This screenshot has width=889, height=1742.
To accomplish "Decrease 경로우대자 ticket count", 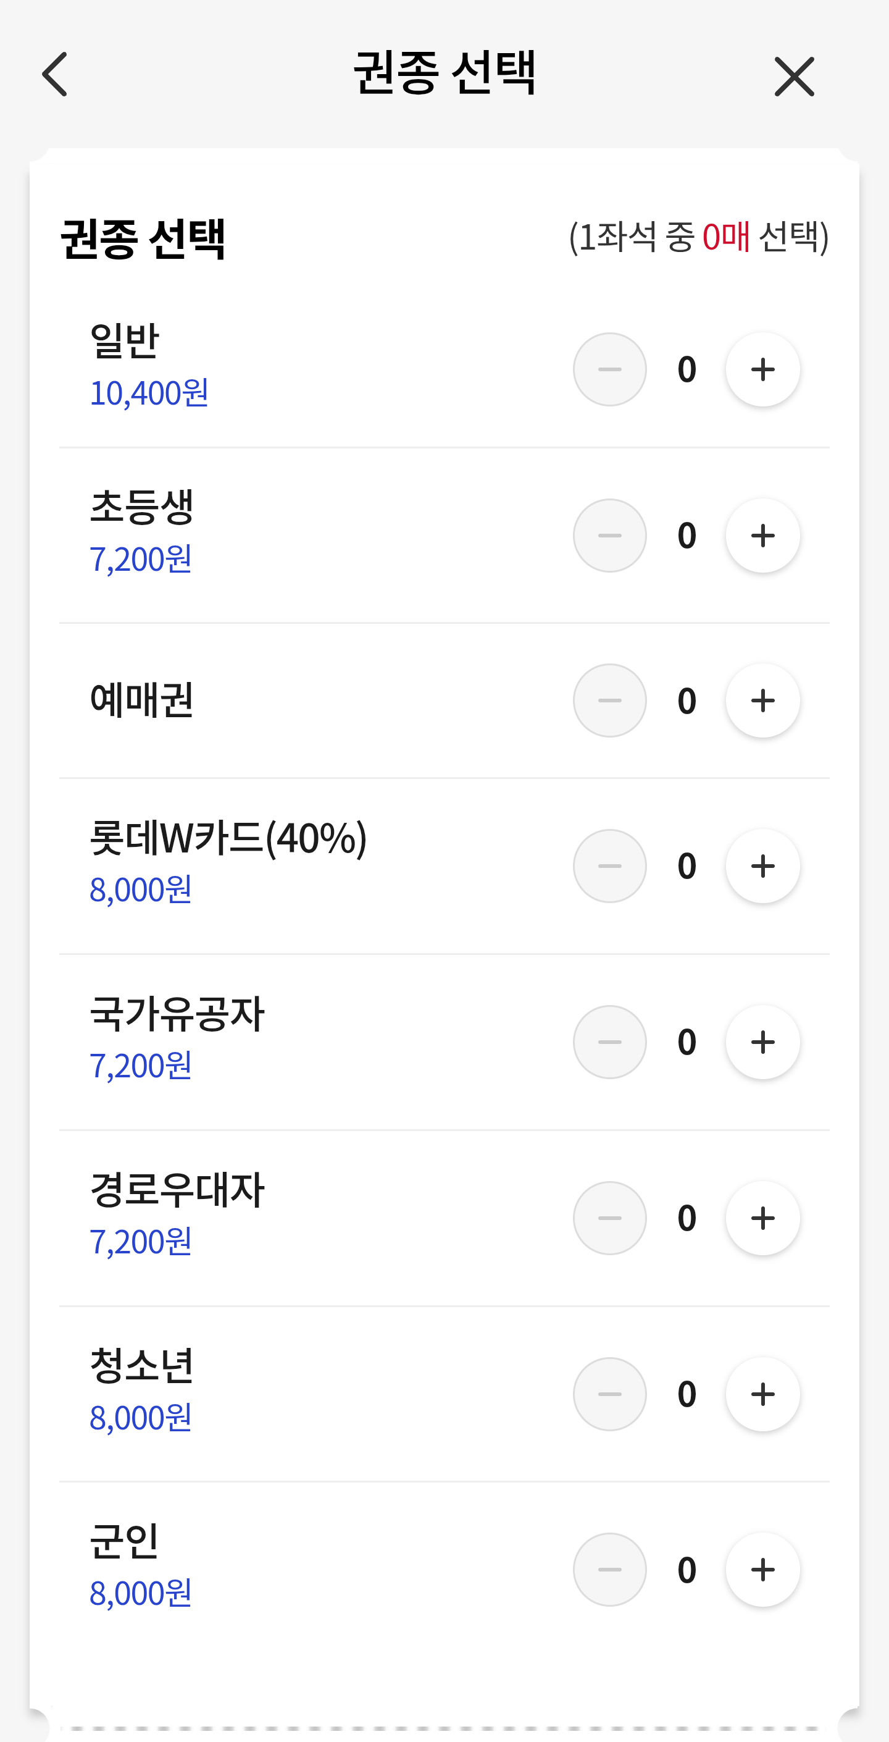I will point(609,1218).
